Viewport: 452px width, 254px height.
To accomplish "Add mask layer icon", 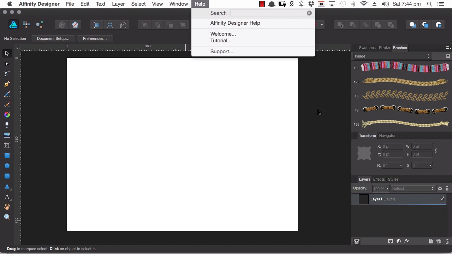I will [x=390, y=241].
